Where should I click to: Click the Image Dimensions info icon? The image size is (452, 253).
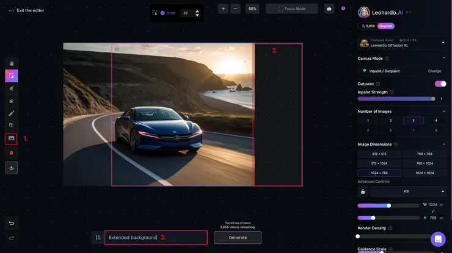pyautogui.click(x=396, y=144)
